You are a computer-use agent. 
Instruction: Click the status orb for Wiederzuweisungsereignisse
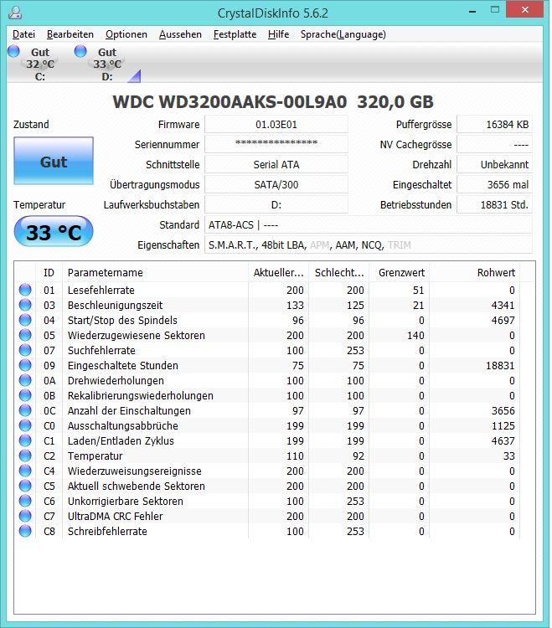click(x=25, y=471)
